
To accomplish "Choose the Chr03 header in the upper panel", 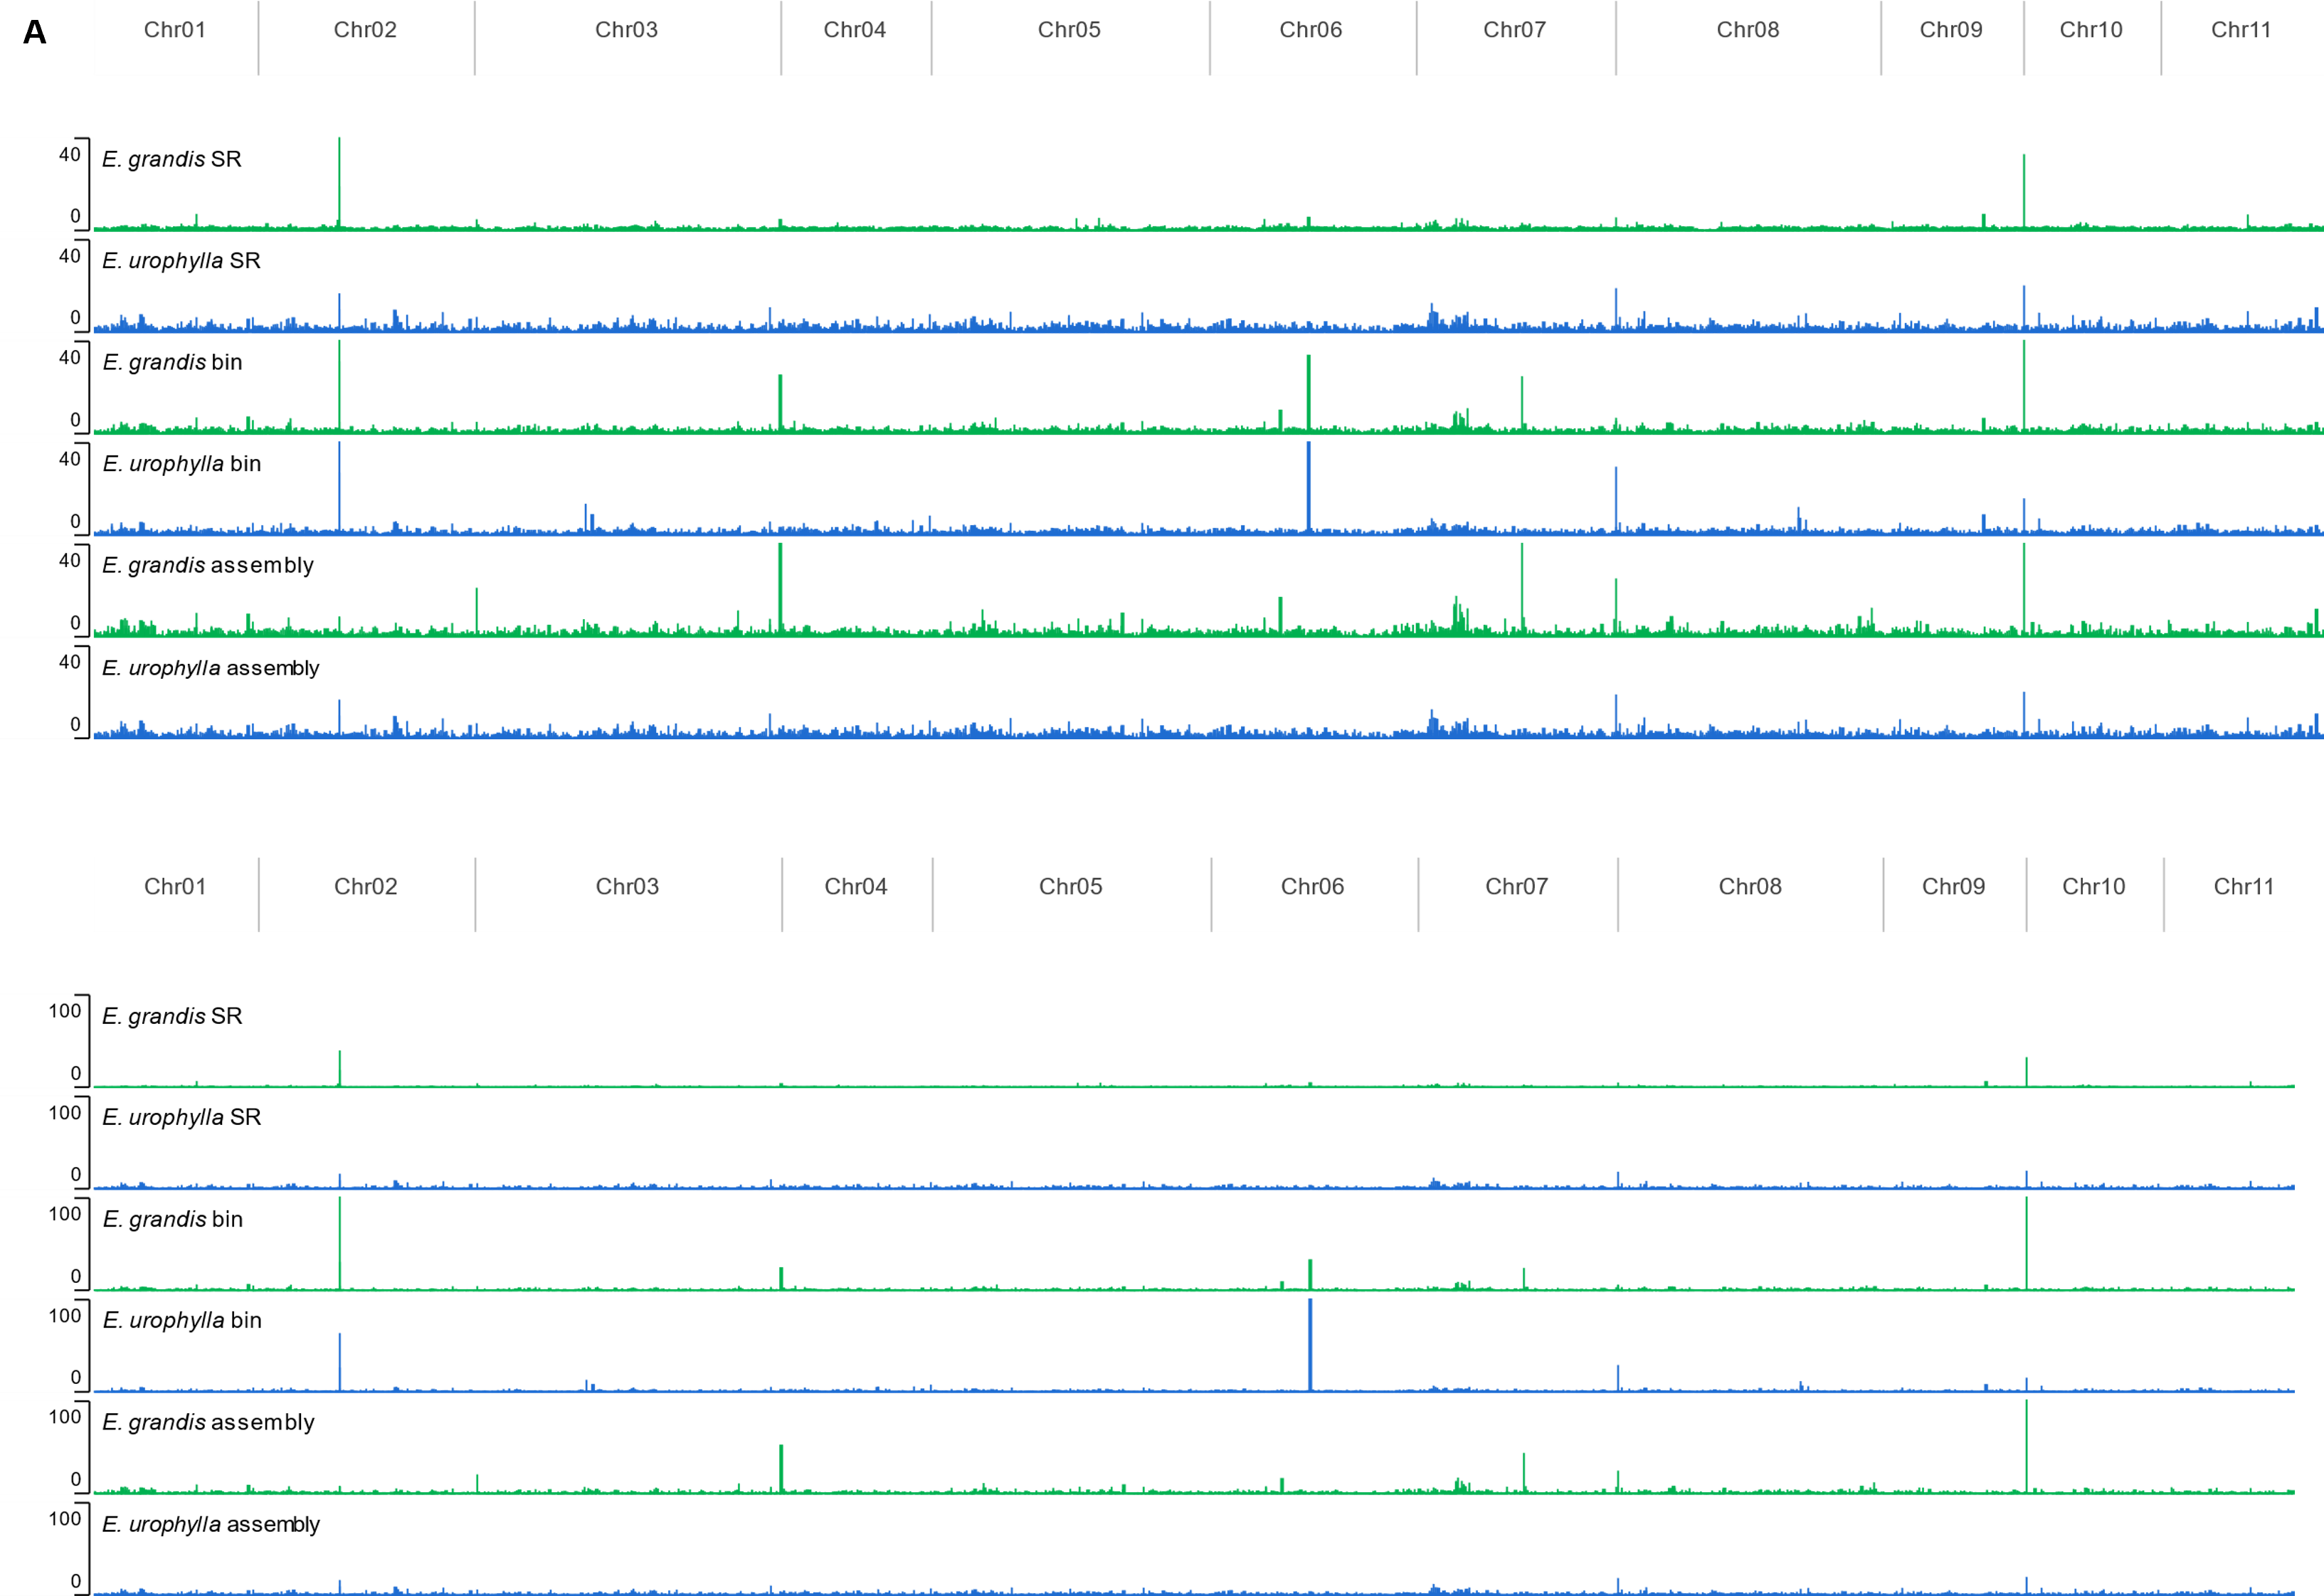I will pyautogui.click(x=627, y=30).
